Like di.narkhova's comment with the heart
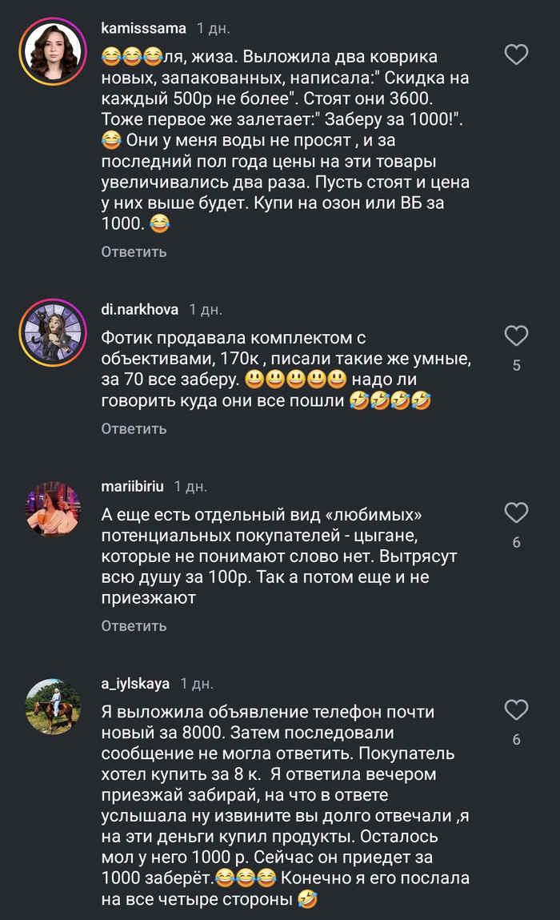Image resolution: width=560 pixels, height=920 pixels. pyautogui.click(x=517, y=335)
